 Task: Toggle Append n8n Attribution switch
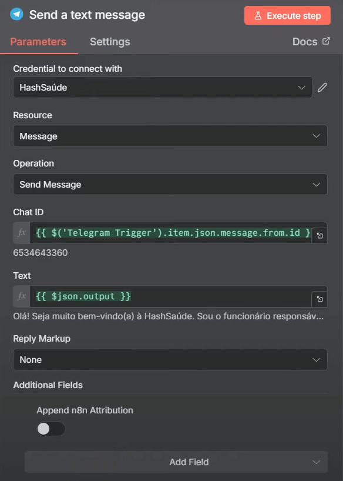point(51,429)
